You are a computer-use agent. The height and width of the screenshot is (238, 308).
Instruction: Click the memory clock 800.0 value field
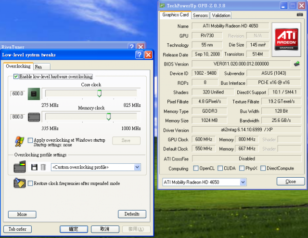tap(18, 117)
